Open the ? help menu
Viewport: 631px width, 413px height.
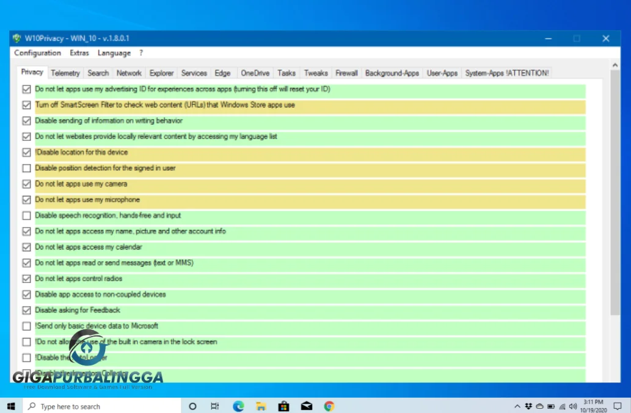(141, 53)
